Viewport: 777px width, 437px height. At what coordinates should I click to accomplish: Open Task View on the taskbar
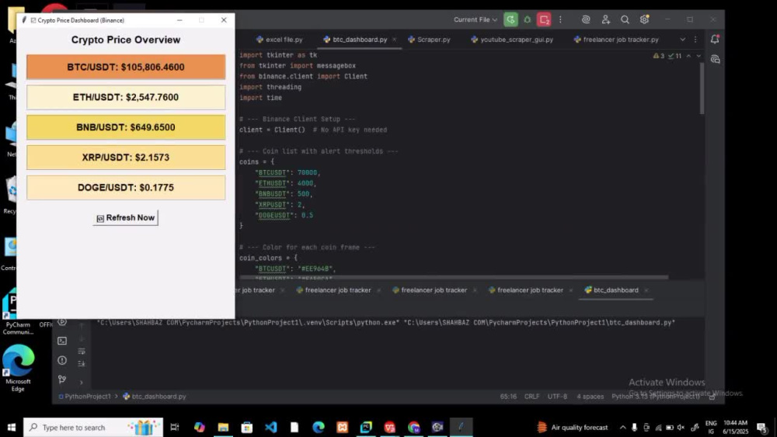[x=174, y=427]
